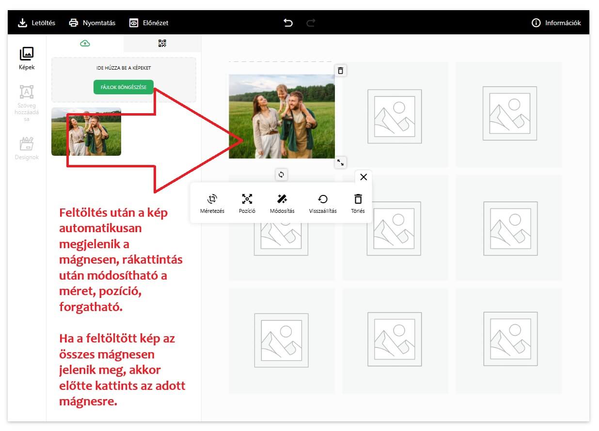Open the Nyomtatás print option
This screenshot has height=431, width=599.
(x=92, y=23)
